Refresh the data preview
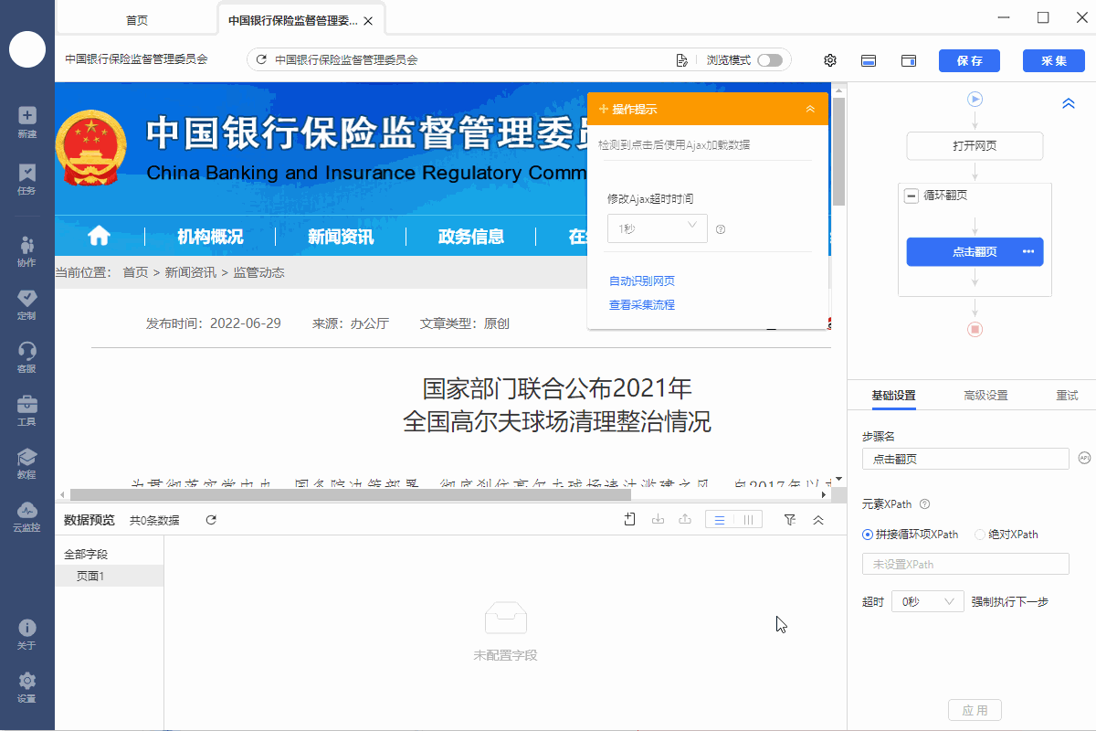Viewport: 1096px width, 731px height. (211, 520)
